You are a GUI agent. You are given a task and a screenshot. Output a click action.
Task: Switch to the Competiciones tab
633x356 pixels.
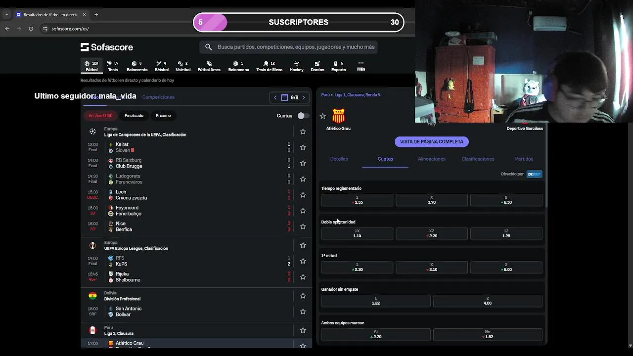(158, 97)
